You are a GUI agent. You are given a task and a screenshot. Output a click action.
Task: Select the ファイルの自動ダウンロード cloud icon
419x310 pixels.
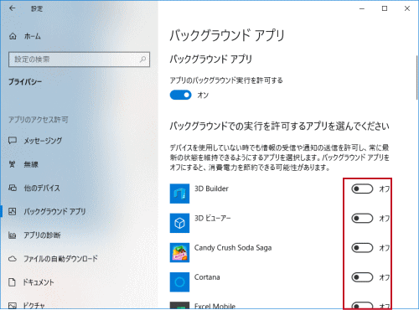(x=13, y=259)
